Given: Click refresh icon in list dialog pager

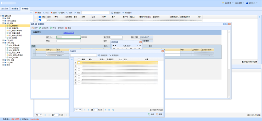Looking at the screenshot, I should point(113,110).
